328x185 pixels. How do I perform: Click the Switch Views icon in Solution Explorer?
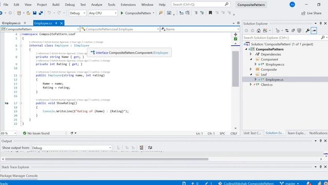pyautogui.click(x=265, y=31)
